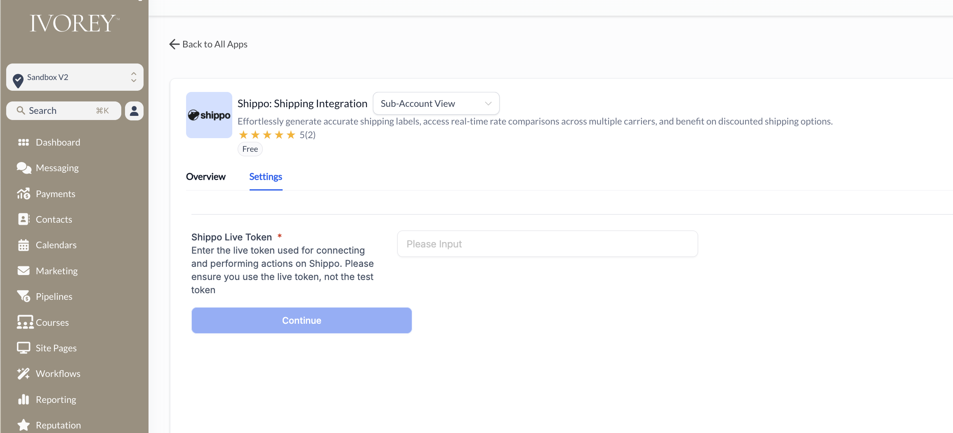The width and height of the screenshot is (953, 433).
Task: Click the sidebar Search box
Action: tap(64, 111)
